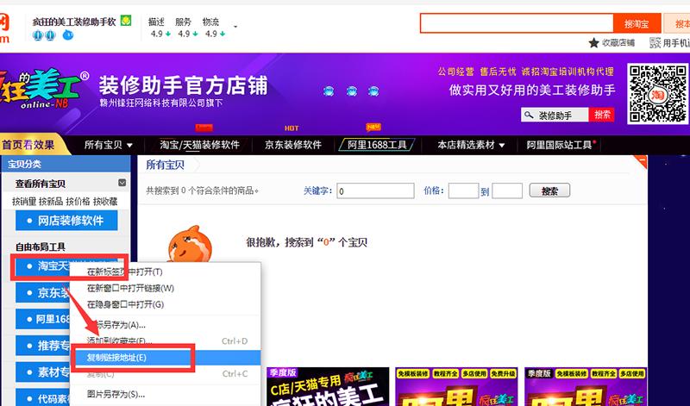Expand the shop ratings dropdown arrow
This screenshot has height=406, width=690.
click(235, 28)
